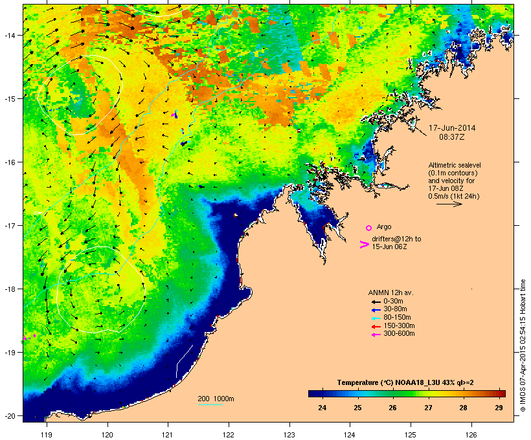531x440 pixels.
Task: Click the magenta drifters arrowhead symbol
Action: coord(365,245)
